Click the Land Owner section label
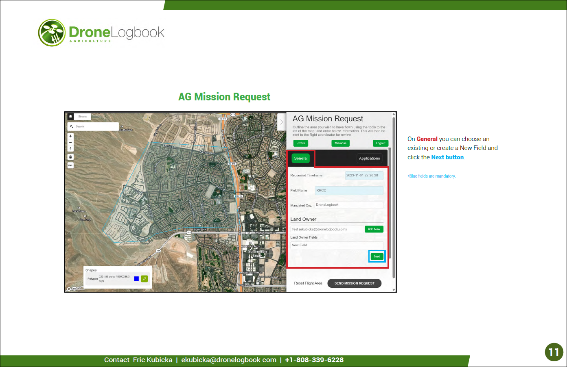Image resolution: width=567 pixels, height=367 pixels. [303, 219]
